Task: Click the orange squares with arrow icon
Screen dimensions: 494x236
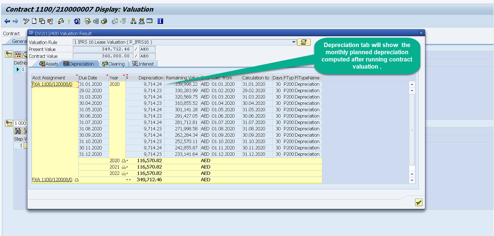Action: (50, 21)
